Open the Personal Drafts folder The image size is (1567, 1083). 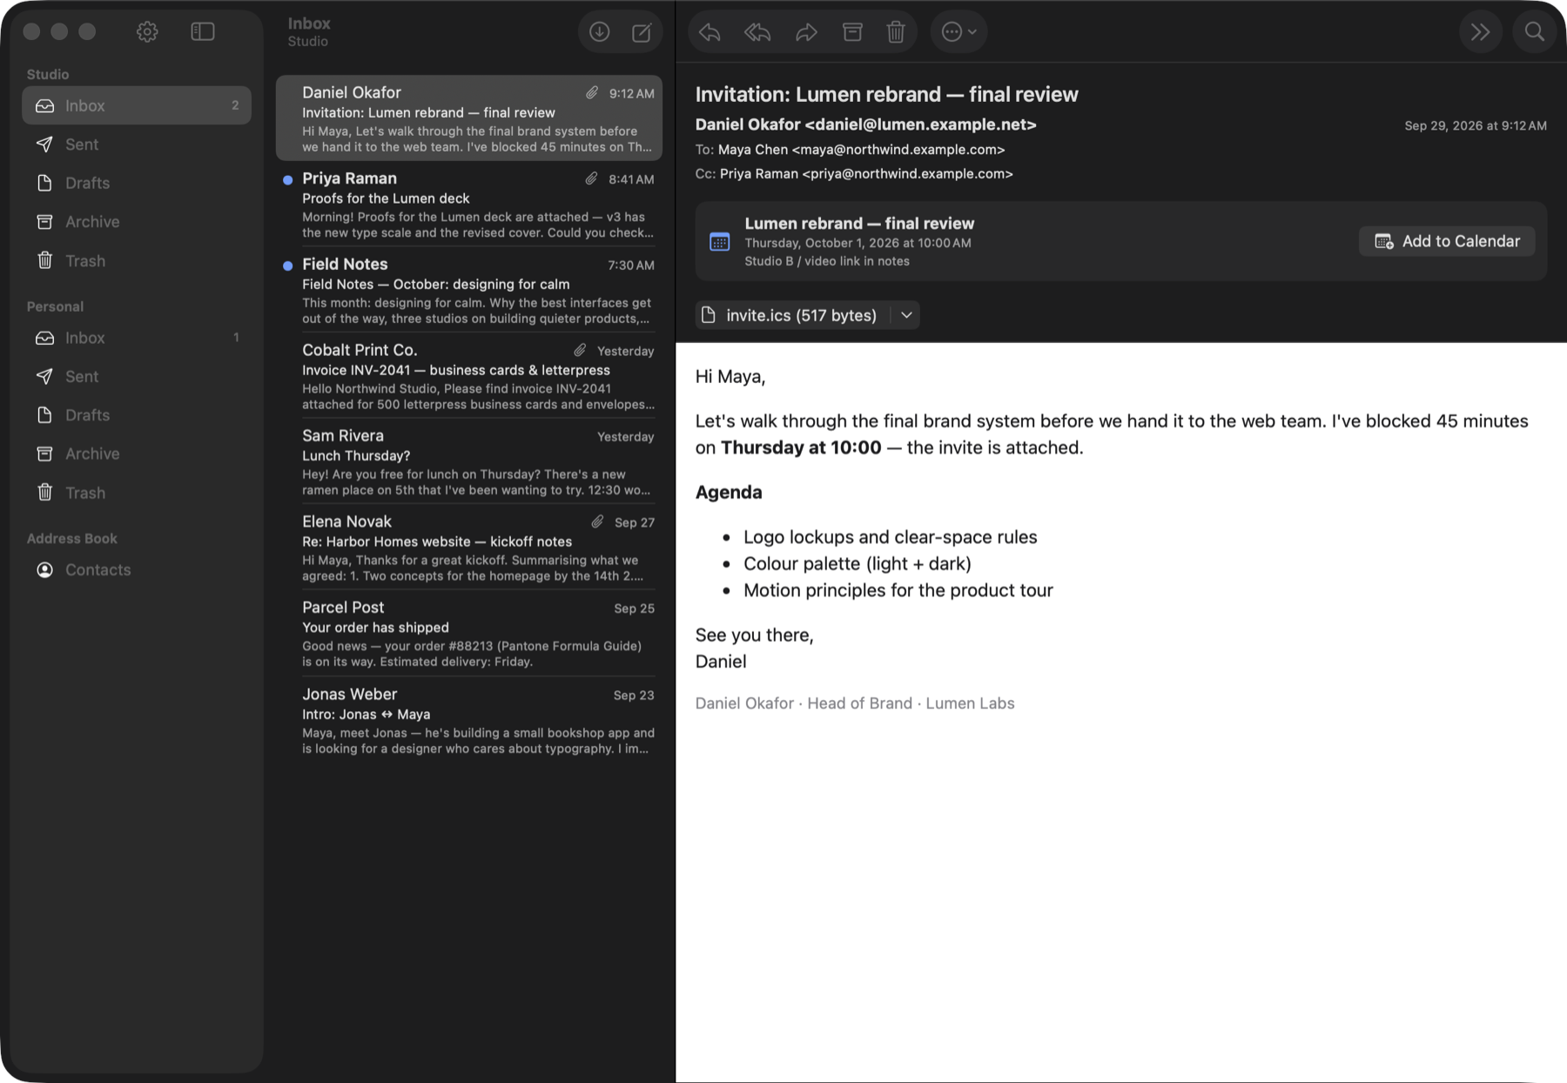(x=137, y=415)
